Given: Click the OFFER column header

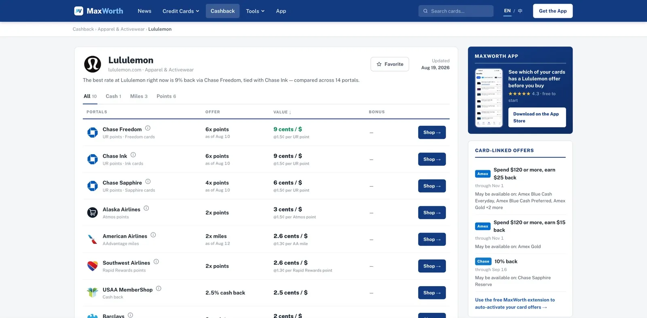Looking at the screenshot, I should click(x=213, y=112).
